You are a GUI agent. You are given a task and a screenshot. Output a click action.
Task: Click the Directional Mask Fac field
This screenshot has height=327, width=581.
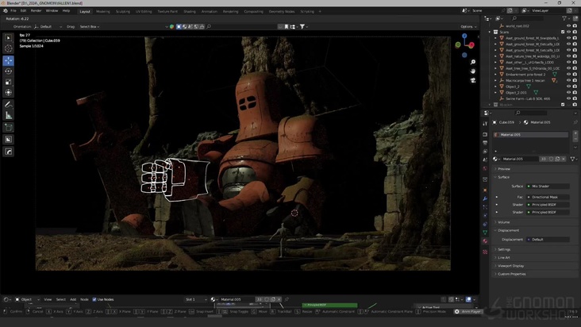tap(548, 197)
